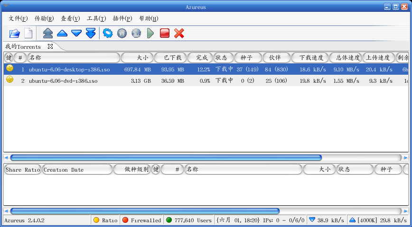Stop torrent with red square icon
This screenshot has width=412, height=227.
(x=165, y=33)
